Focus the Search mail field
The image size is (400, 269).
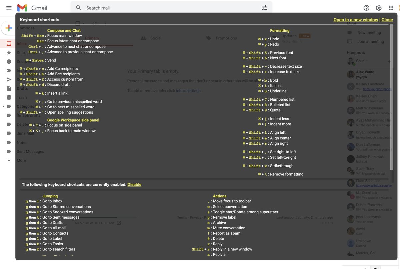[x=172, y=8]
